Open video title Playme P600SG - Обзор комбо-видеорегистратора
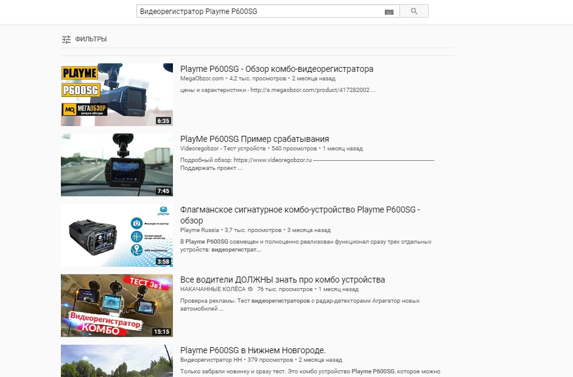This screenshot has height=377, width=573. [x=276, y=69]
